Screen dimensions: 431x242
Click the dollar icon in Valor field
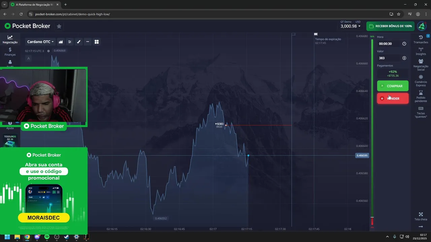coord(404,58)
